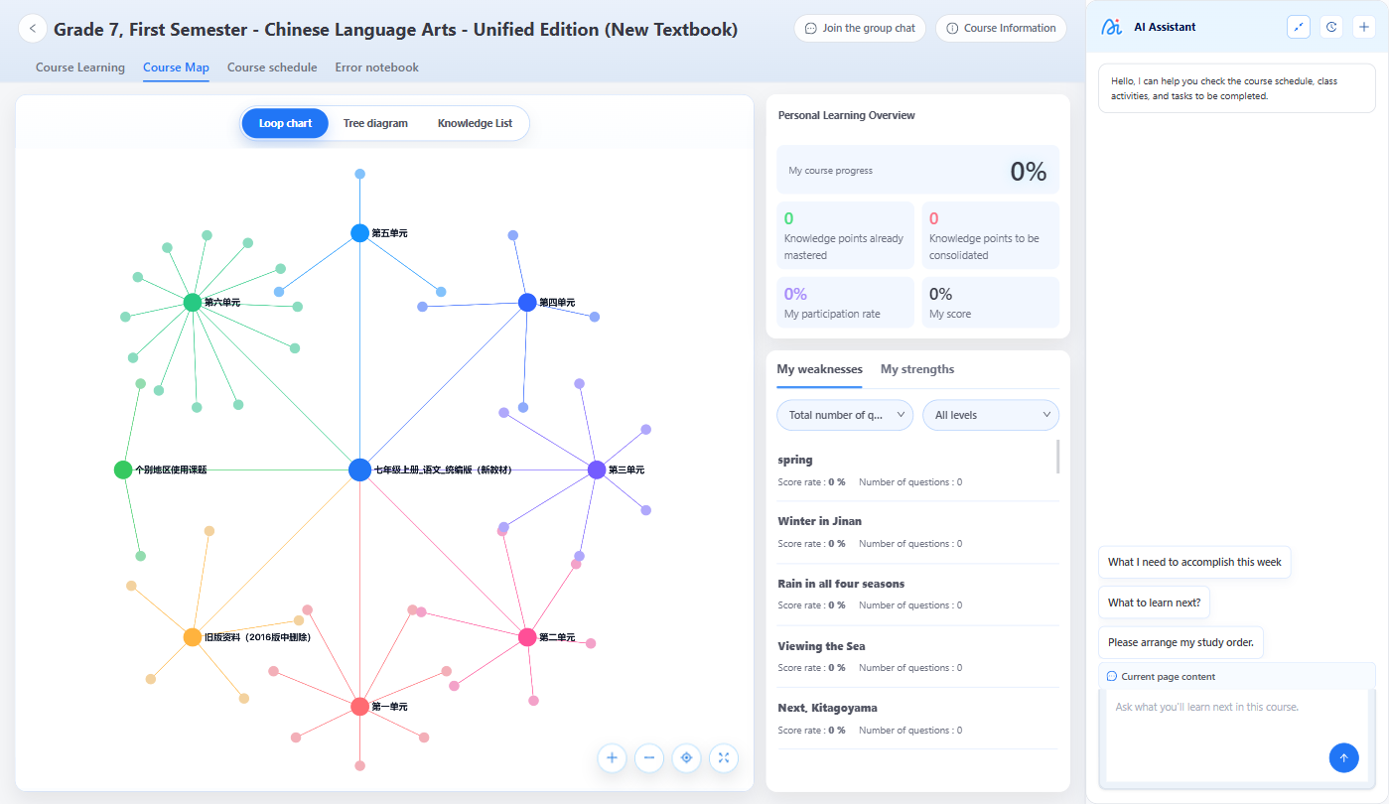Open AI Assistant chat history
This screenshot has width=1389, height=804.
pos(1331,27)
